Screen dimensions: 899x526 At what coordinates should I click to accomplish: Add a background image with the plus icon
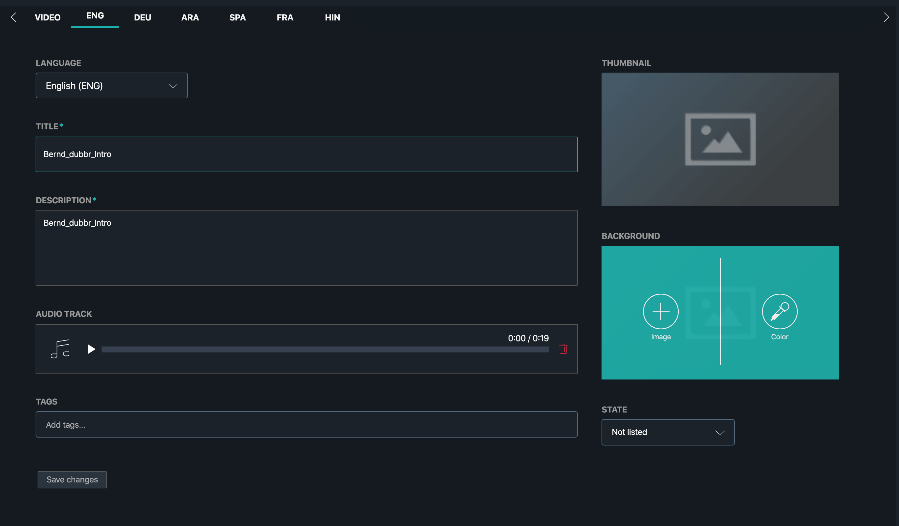point(661,311)
